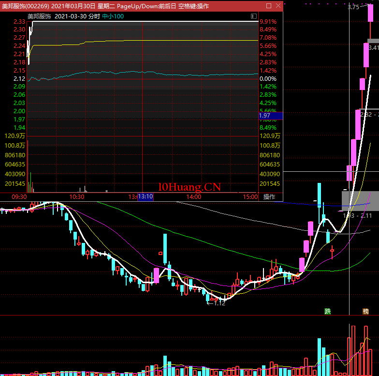379x376 pixels.
Task: Click the 中小100 sector link
Action: coord(113,16)
